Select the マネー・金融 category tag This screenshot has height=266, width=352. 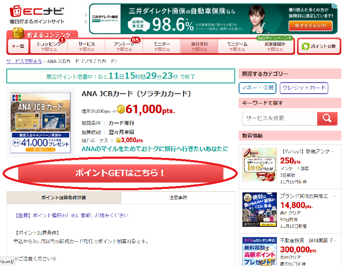[x=257, y=88]
